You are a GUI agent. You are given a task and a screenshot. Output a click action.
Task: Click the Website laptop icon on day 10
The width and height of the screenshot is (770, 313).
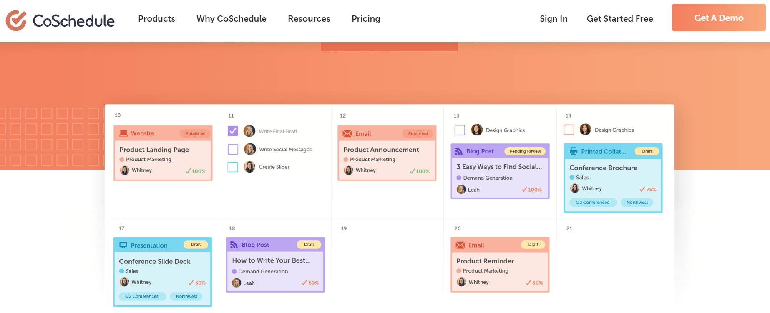pyautogui.click(x=123, y=133)
